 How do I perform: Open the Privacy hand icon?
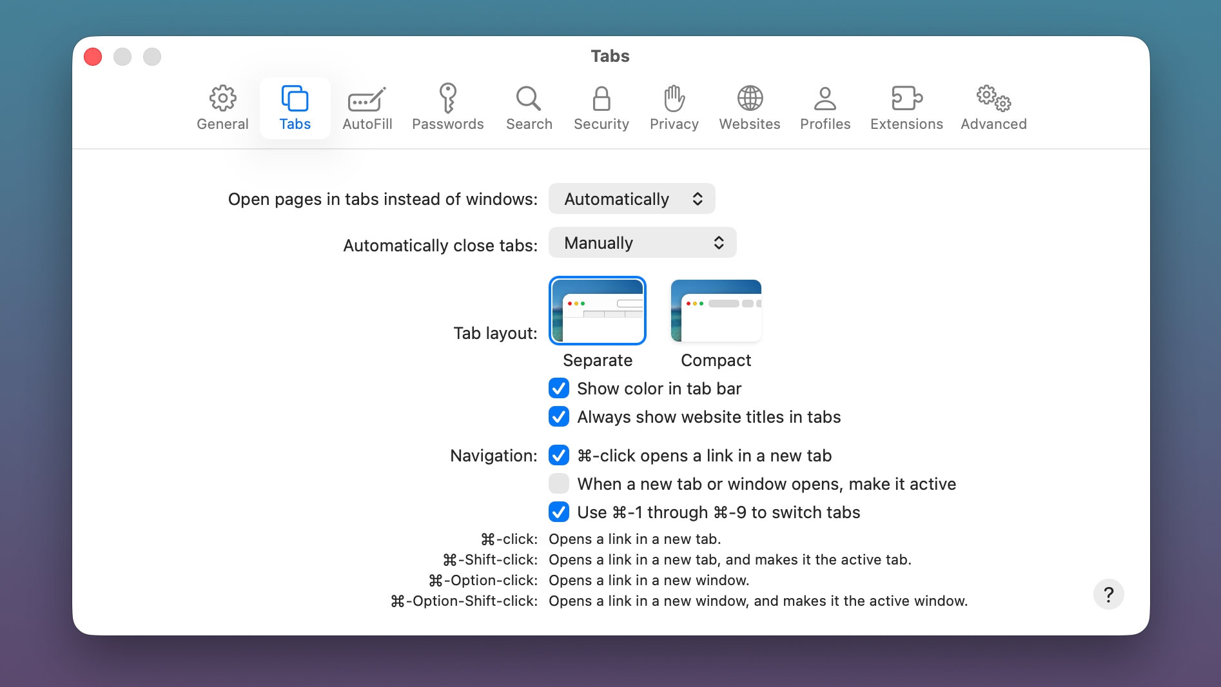[673, 107]
